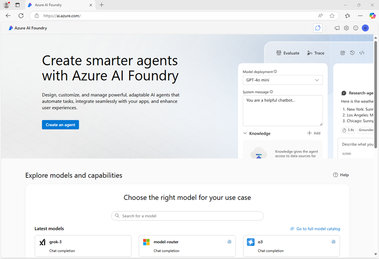
Task: Click the Evaluate icon in preview panel
Action: click(x=279, y=52)
